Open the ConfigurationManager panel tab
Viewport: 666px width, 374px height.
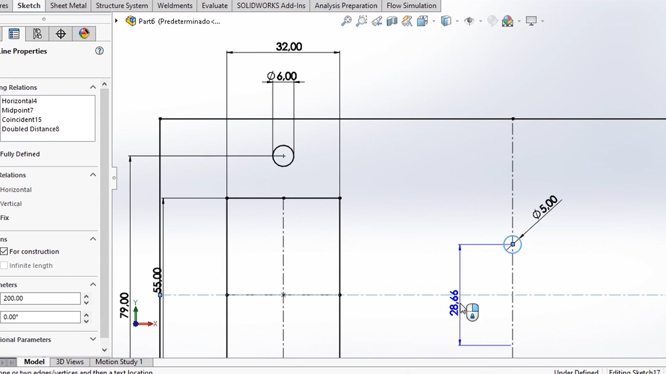click(x=37, y=34)
